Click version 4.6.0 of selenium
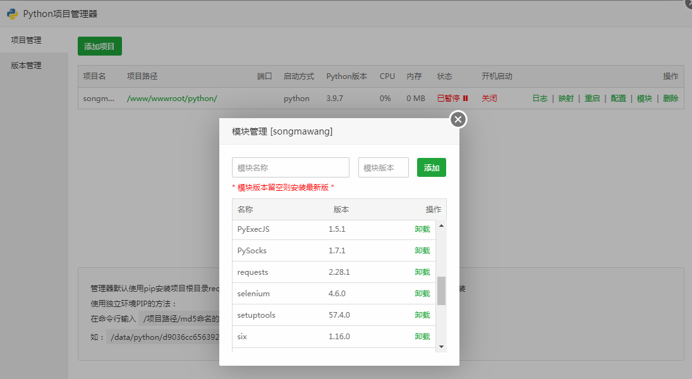The image size is (692, 379). coord(337,293)
